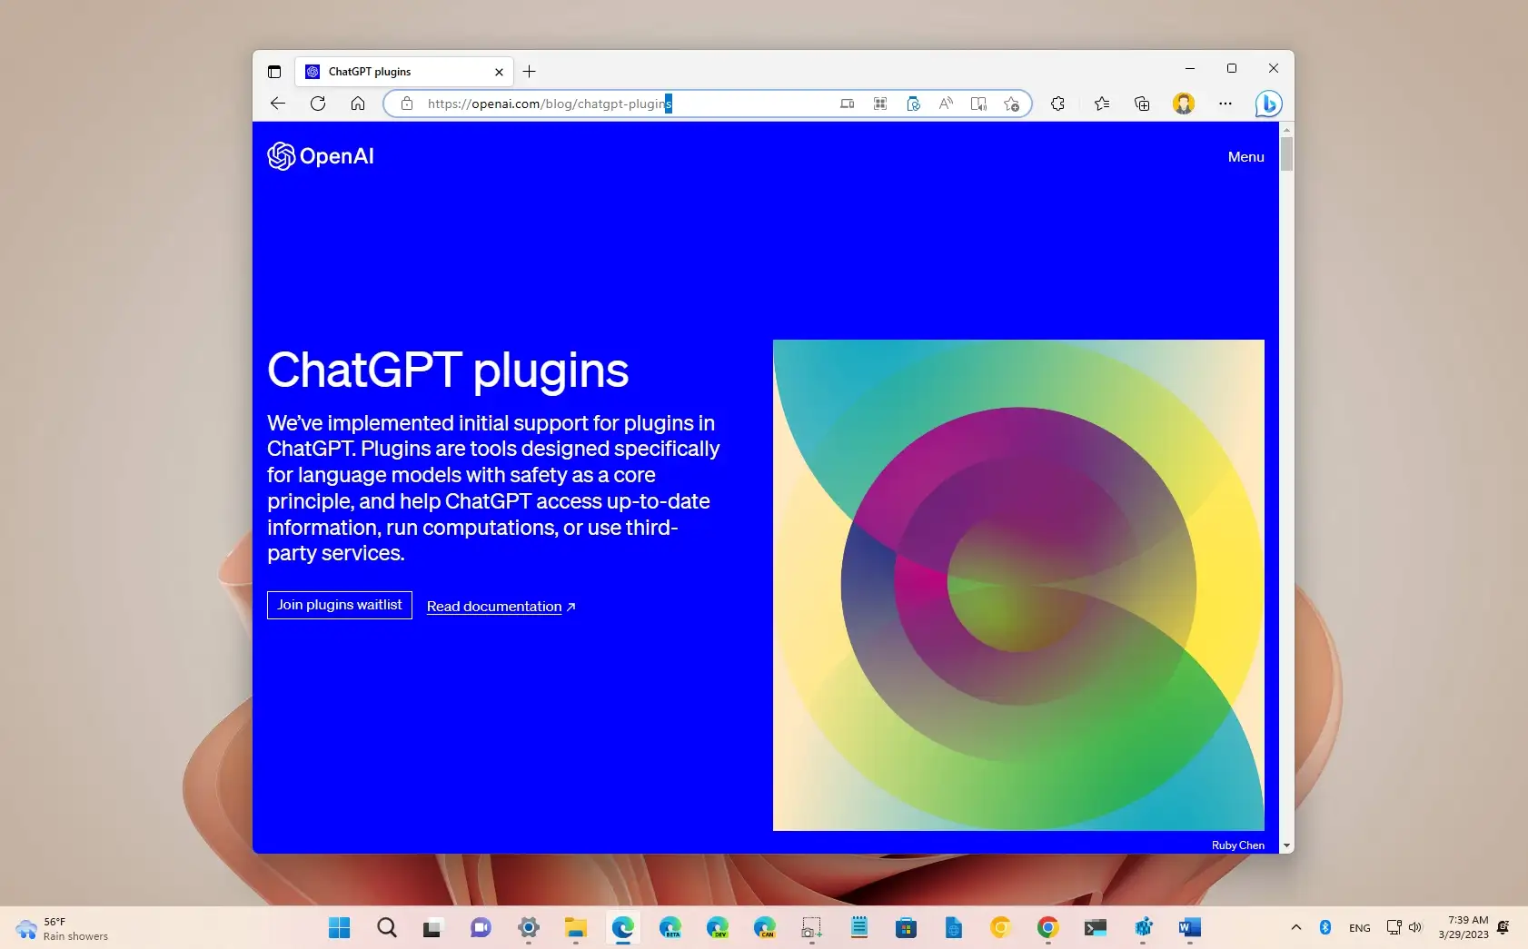Close the ChatGPT plugins tab
The width and height of the screenshot is (1528, 949).
point(499,72)
